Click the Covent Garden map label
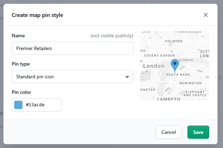Viewport: 223px width, 148px height. coord(159,56)
